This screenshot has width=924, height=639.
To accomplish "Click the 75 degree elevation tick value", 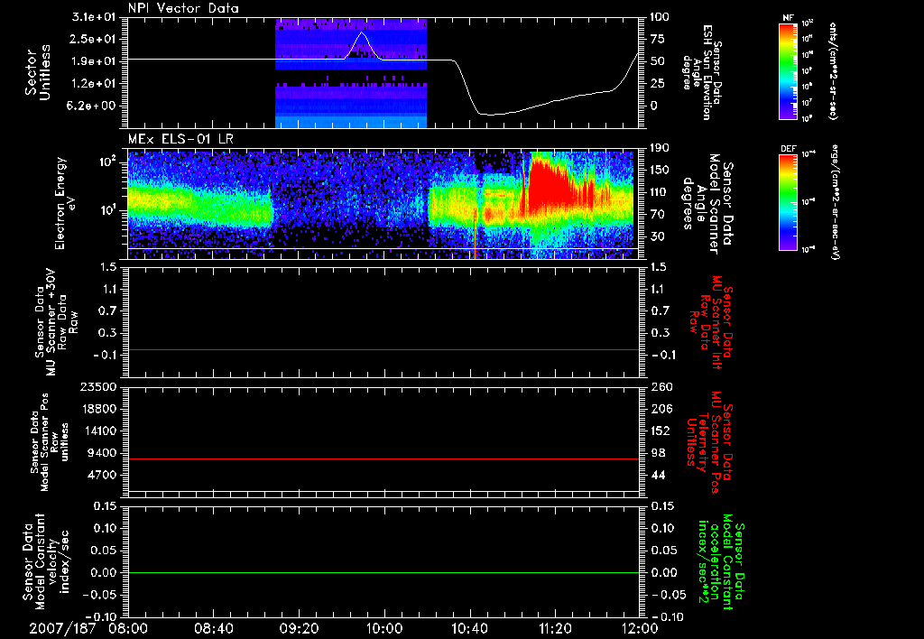I will (658, 39).
